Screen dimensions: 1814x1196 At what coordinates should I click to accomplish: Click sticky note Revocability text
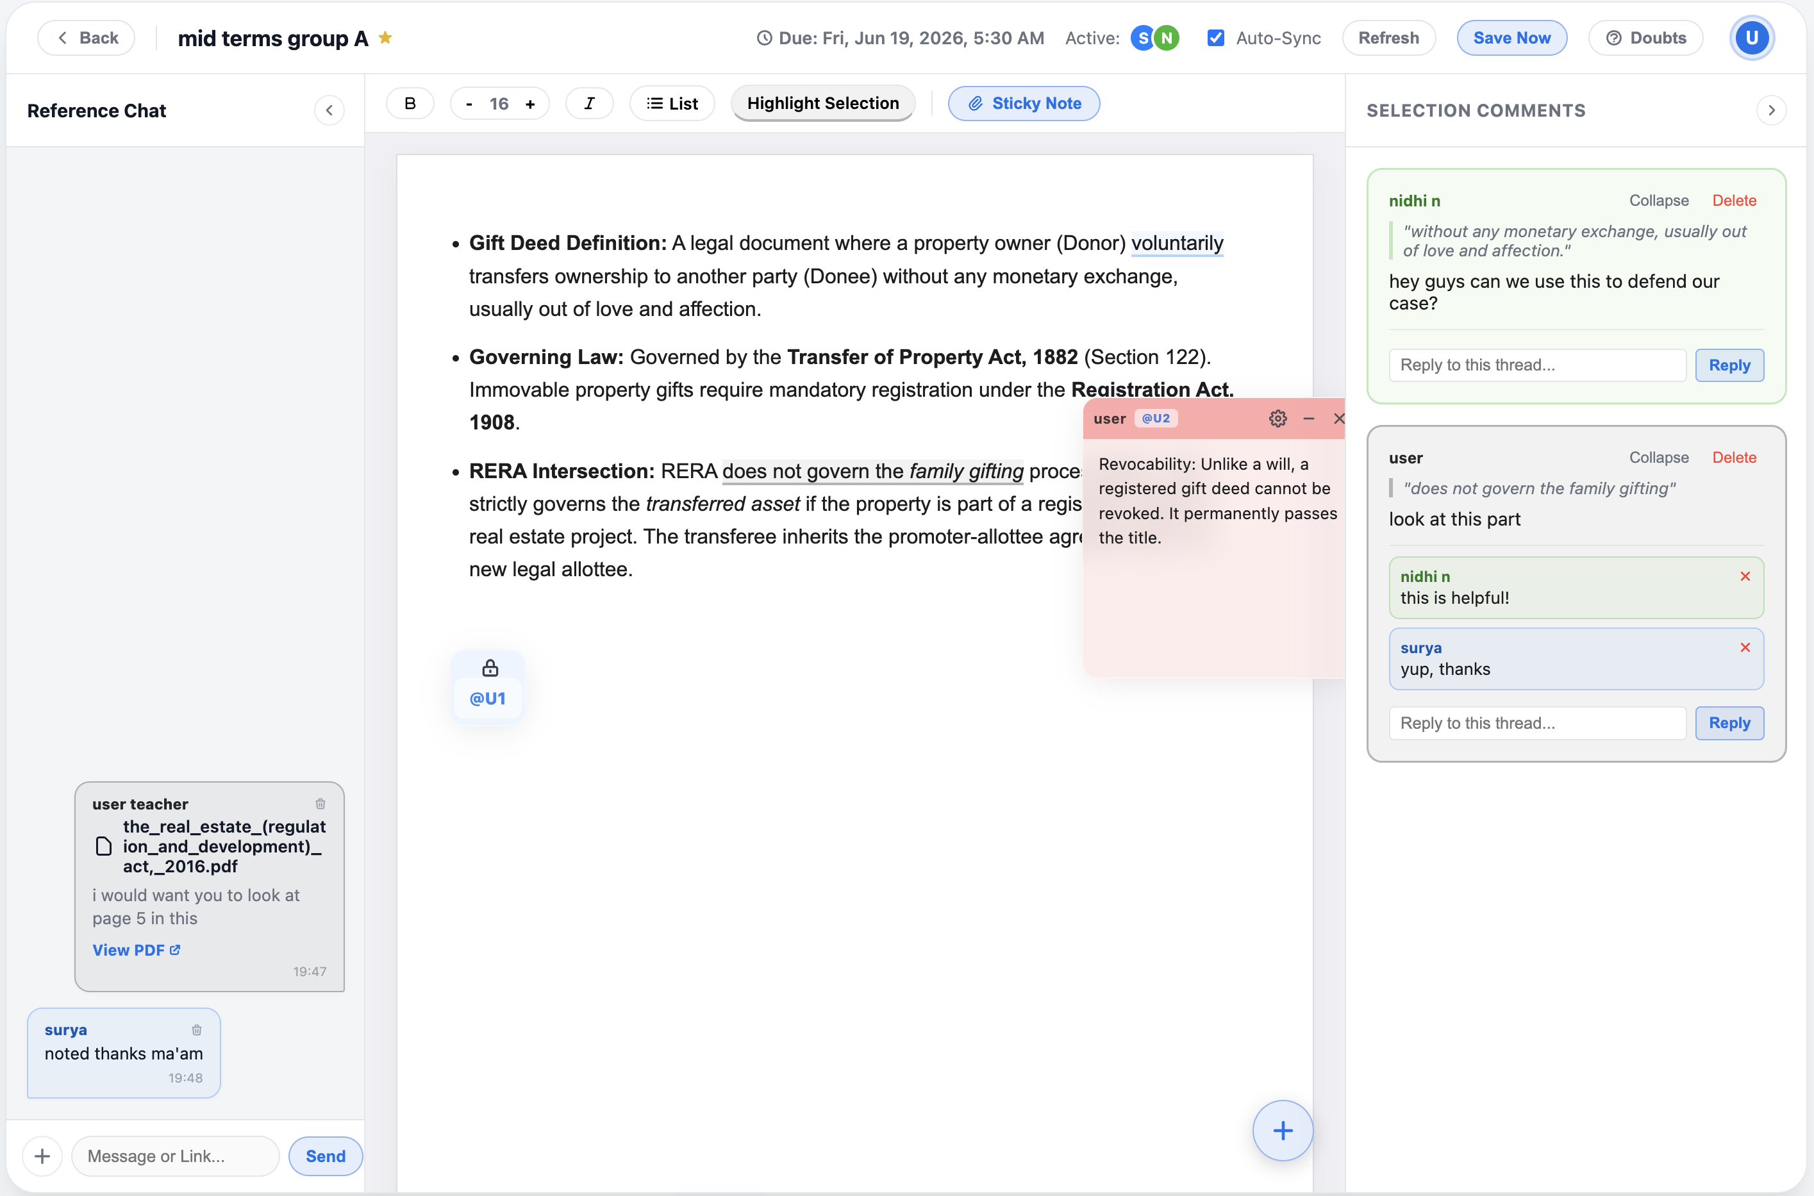(x=1217, y=501)
